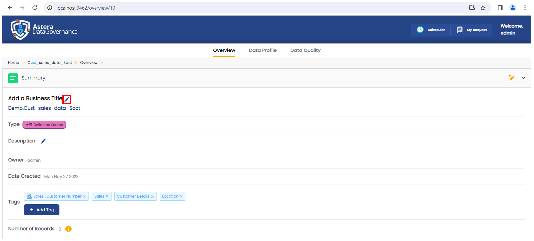
Task: Click the green Summary section icon
Action: (13, 78)
